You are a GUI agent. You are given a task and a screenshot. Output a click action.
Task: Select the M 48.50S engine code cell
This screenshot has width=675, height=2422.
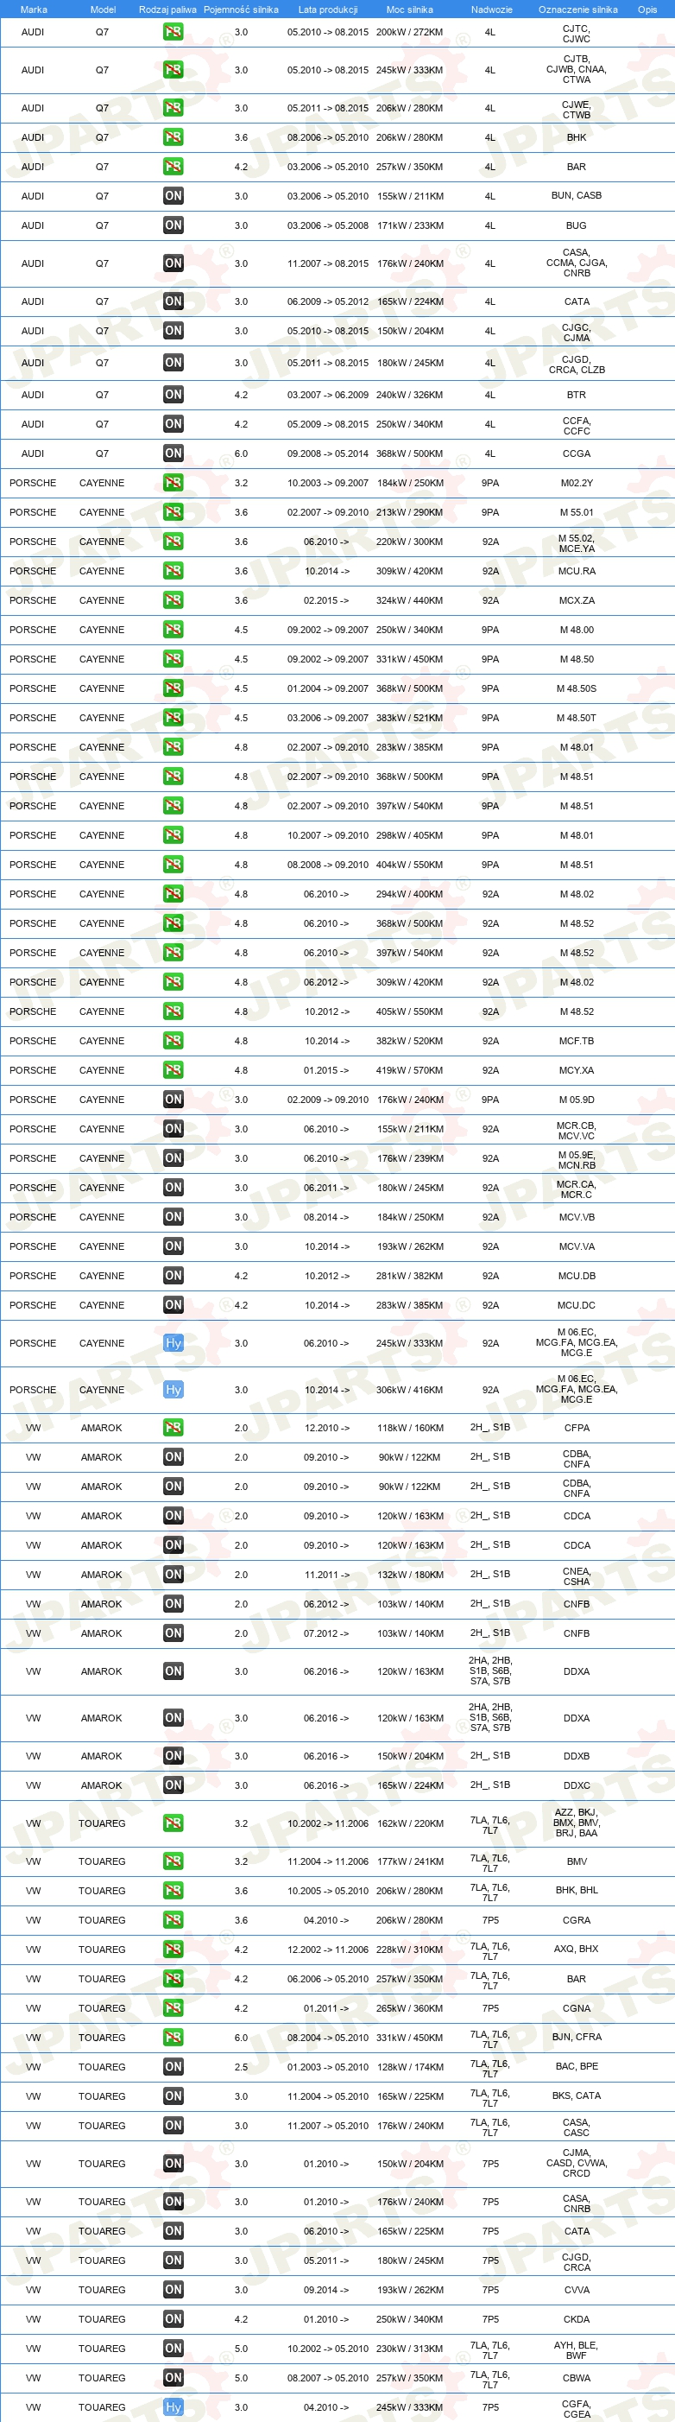coord(577,688)
